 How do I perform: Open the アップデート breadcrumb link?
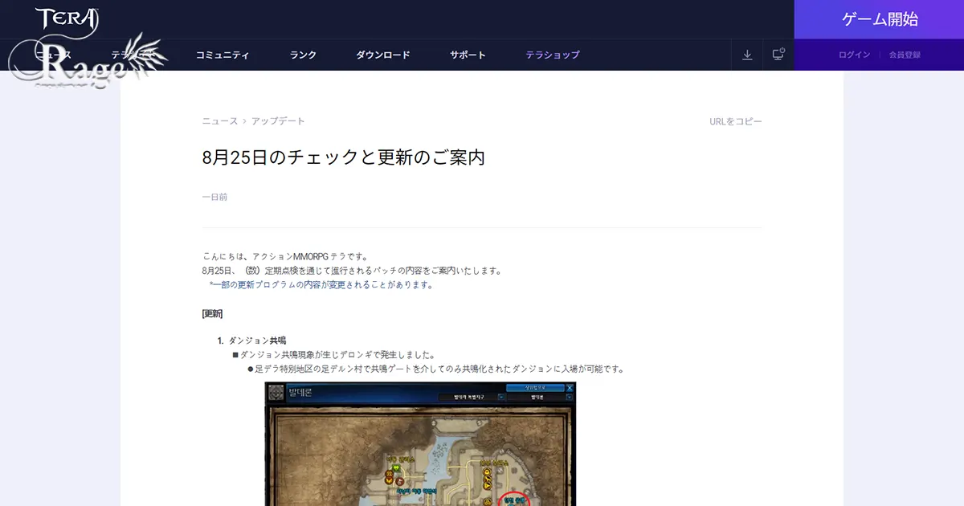coord(278,120)
